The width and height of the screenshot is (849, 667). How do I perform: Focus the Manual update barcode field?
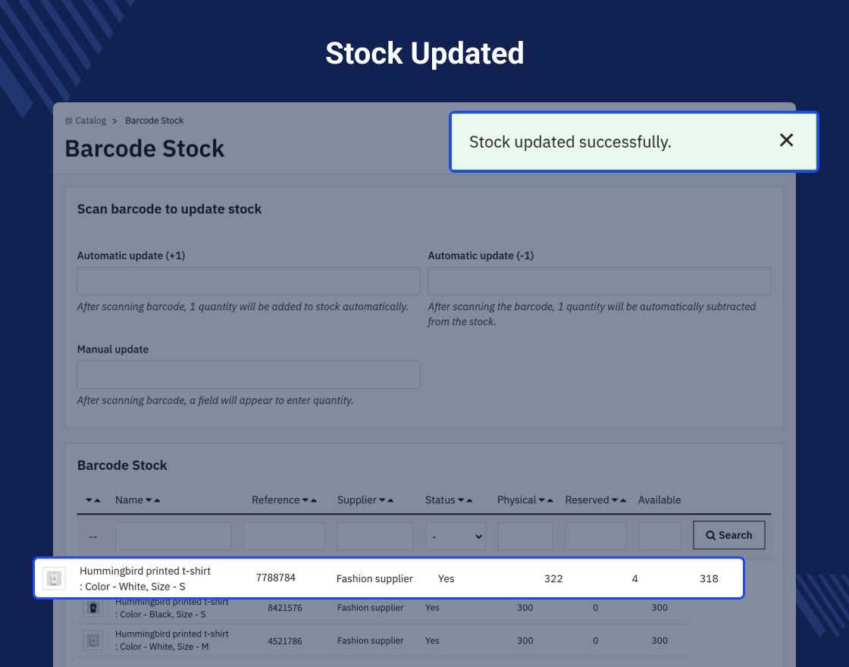point(249,374)
